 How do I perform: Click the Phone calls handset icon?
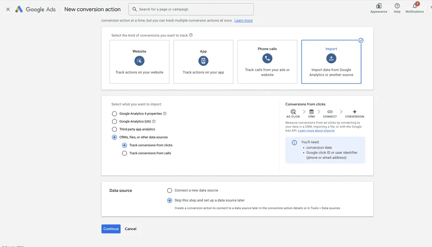(x=267, y=58)
